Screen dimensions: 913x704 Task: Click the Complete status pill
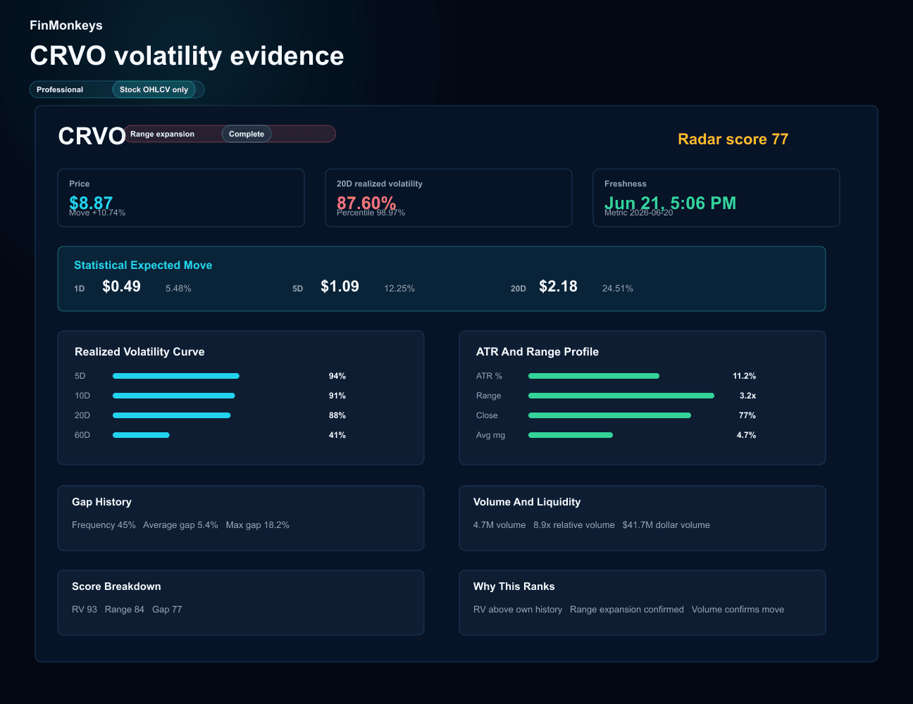tap(247, 134)
